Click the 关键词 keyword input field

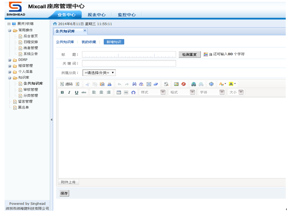[x=129, y=63]
